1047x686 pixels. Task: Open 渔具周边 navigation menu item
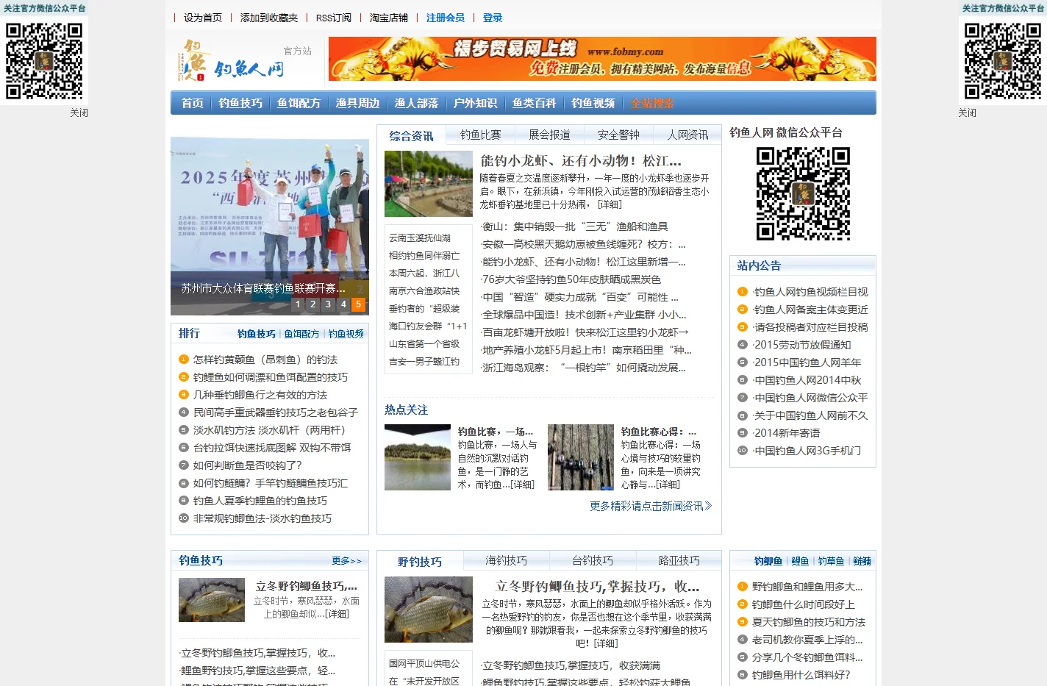358,103
